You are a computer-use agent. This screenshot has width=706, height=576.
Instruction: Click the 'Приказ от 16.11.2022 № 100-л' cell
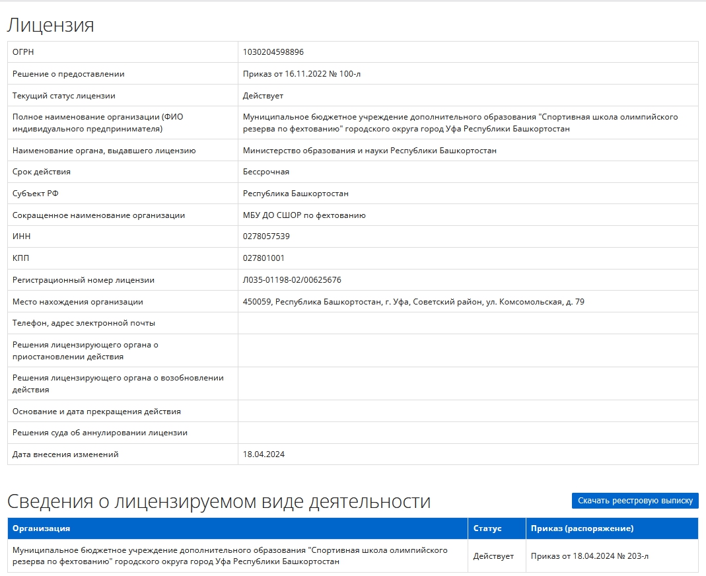coord(302,74)
